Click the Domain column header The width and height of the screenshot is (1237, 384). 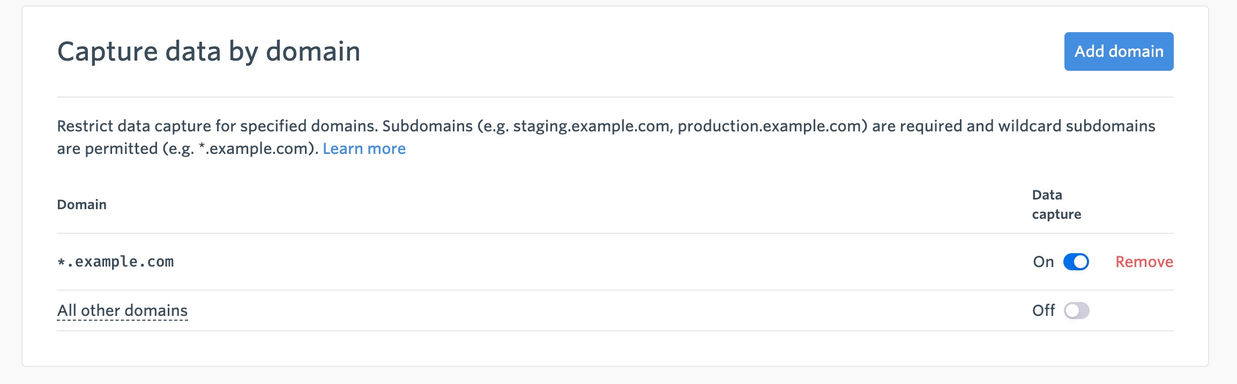[x=81, y=204]
